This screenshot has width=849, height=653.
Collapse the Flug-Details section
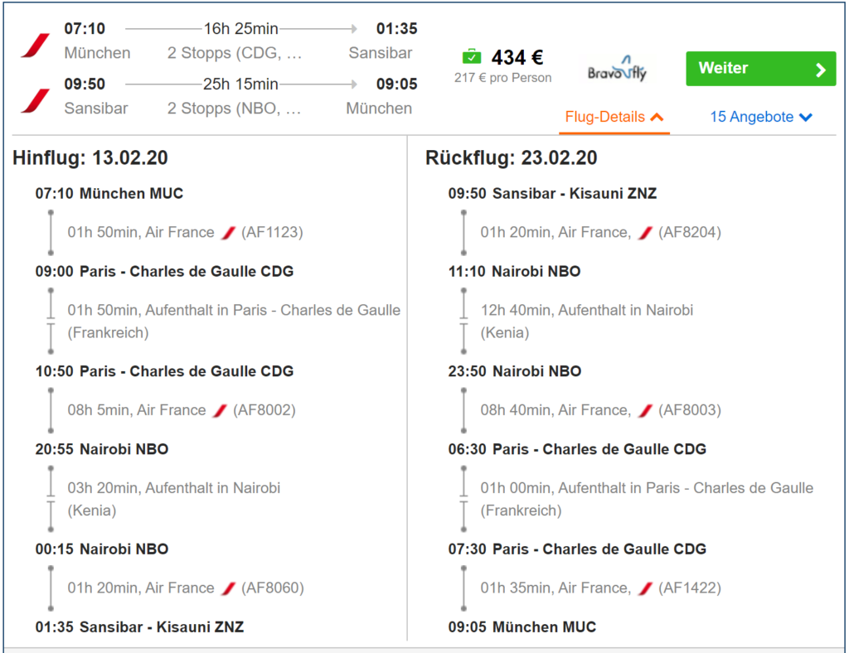coord(614,118)
